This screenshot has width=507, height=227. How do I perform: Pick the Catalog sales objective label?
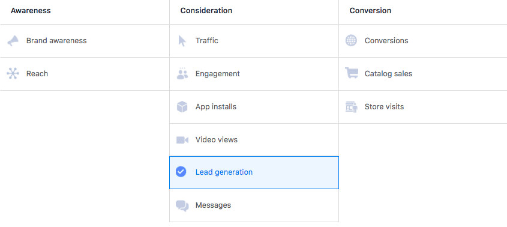(x=388, y=74)
